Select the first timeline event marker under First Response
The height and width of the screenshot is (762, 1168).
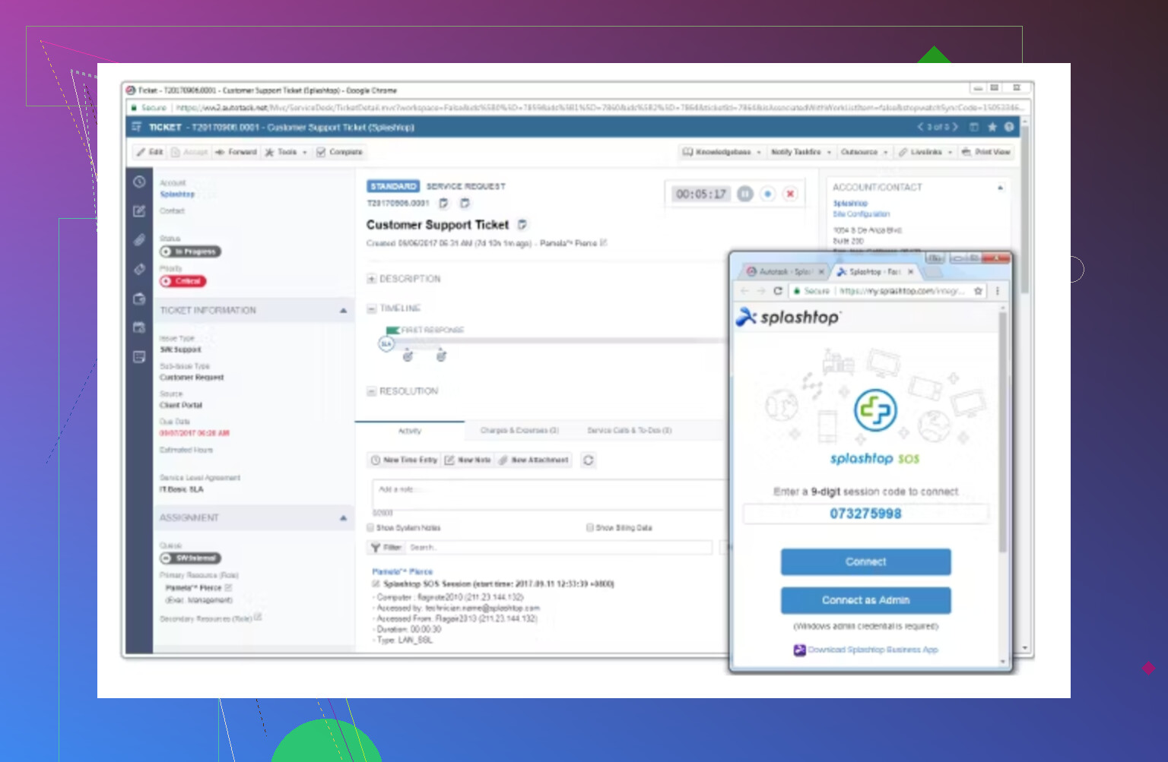408,356
